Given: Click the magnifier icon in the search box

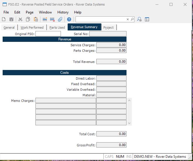Looking at the screenshot, I should 132,19.
